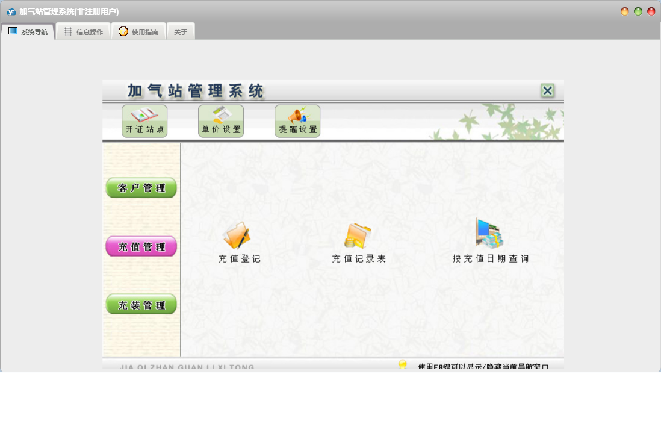This screenshot has width=661, height=433.
Task: Select the 充值管理 sidebar button
Action: click(141, 246)
